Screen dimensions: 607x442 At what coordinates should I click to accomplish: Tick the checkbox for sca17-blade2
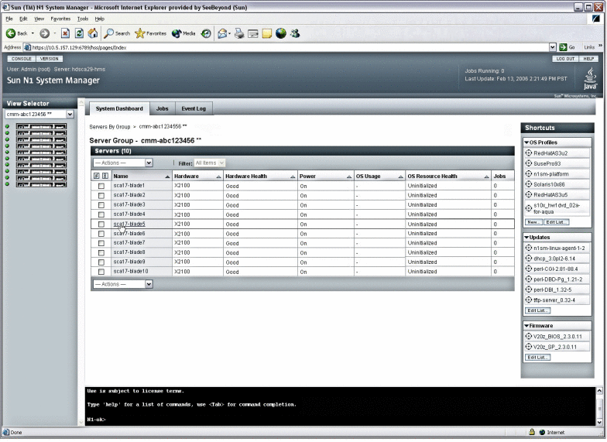[101, 195]
